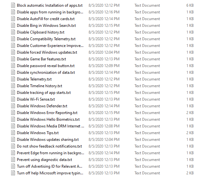Click the file icon for Disable Telemetry.txt
Screen dimensions: 202x183
(13, 79)
